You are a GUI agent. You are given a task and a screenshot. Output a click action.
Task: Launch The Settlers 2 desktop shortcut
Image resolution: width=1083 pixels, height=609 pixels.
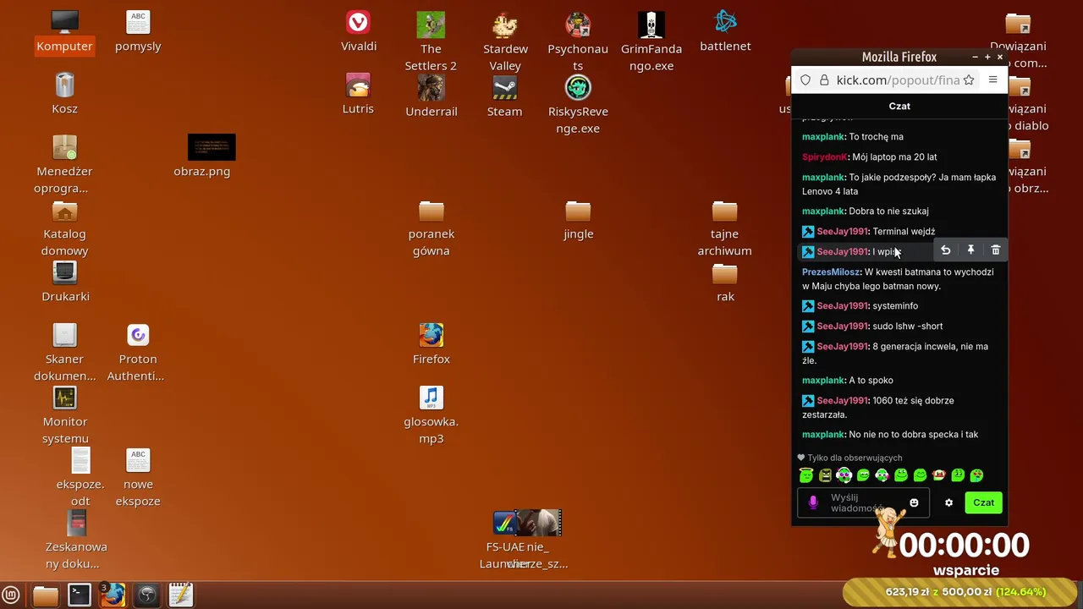431,41
